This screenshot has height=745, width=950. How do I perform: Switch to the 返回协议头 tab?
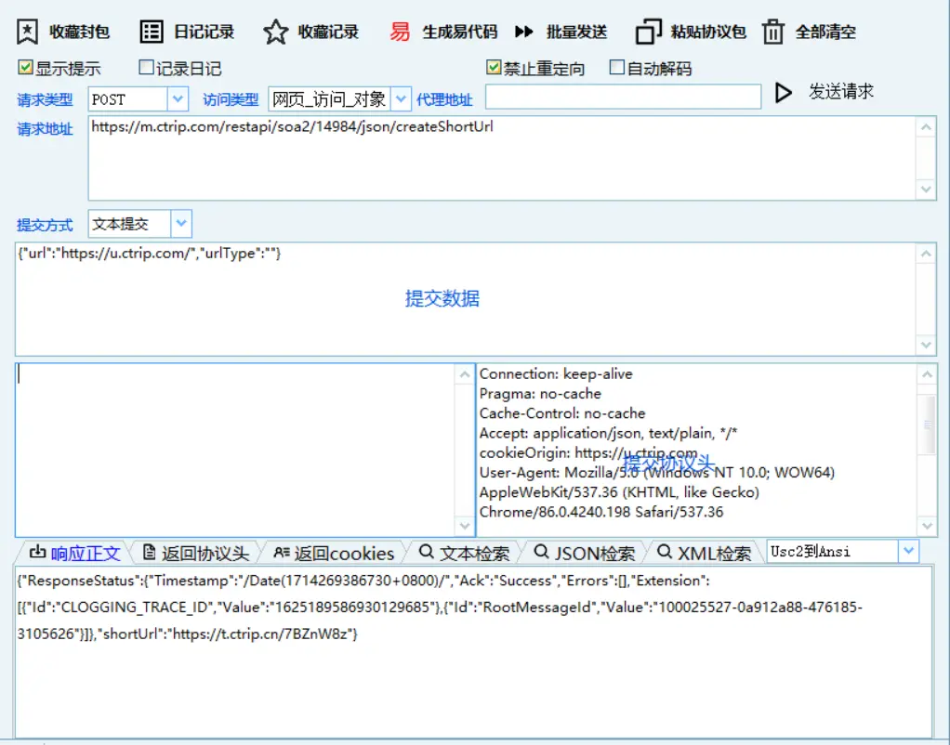point(196,553)
